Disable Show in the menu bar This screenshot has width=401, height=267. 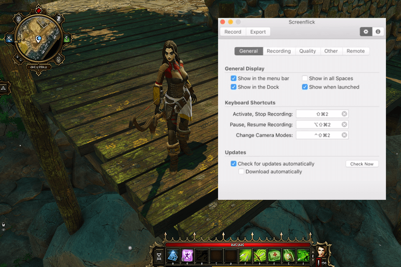point(233,78)
